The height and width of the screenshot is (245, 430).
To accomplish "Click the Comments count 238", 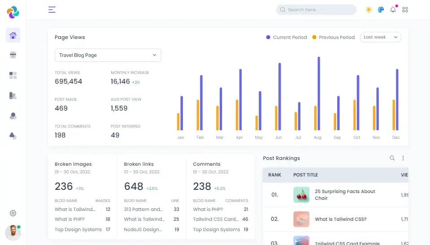I will pos(202,186).
